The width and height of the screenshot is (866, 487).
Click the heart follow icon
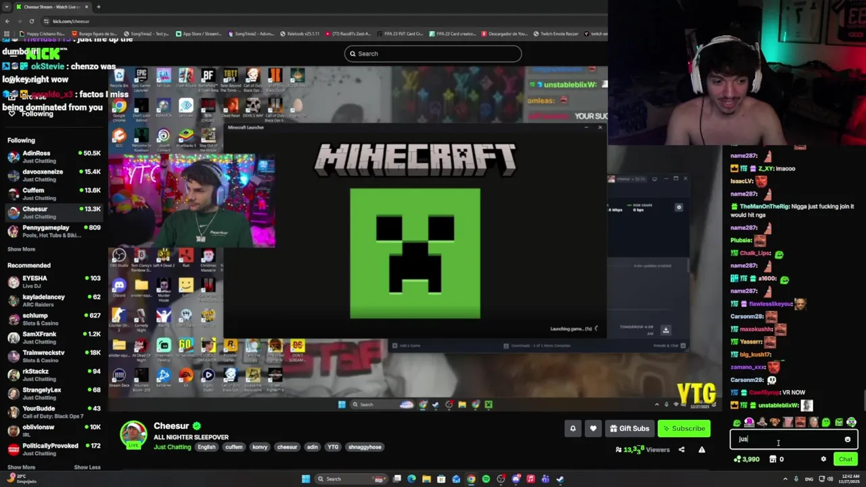pyautogui.click(x=593, y=428)
